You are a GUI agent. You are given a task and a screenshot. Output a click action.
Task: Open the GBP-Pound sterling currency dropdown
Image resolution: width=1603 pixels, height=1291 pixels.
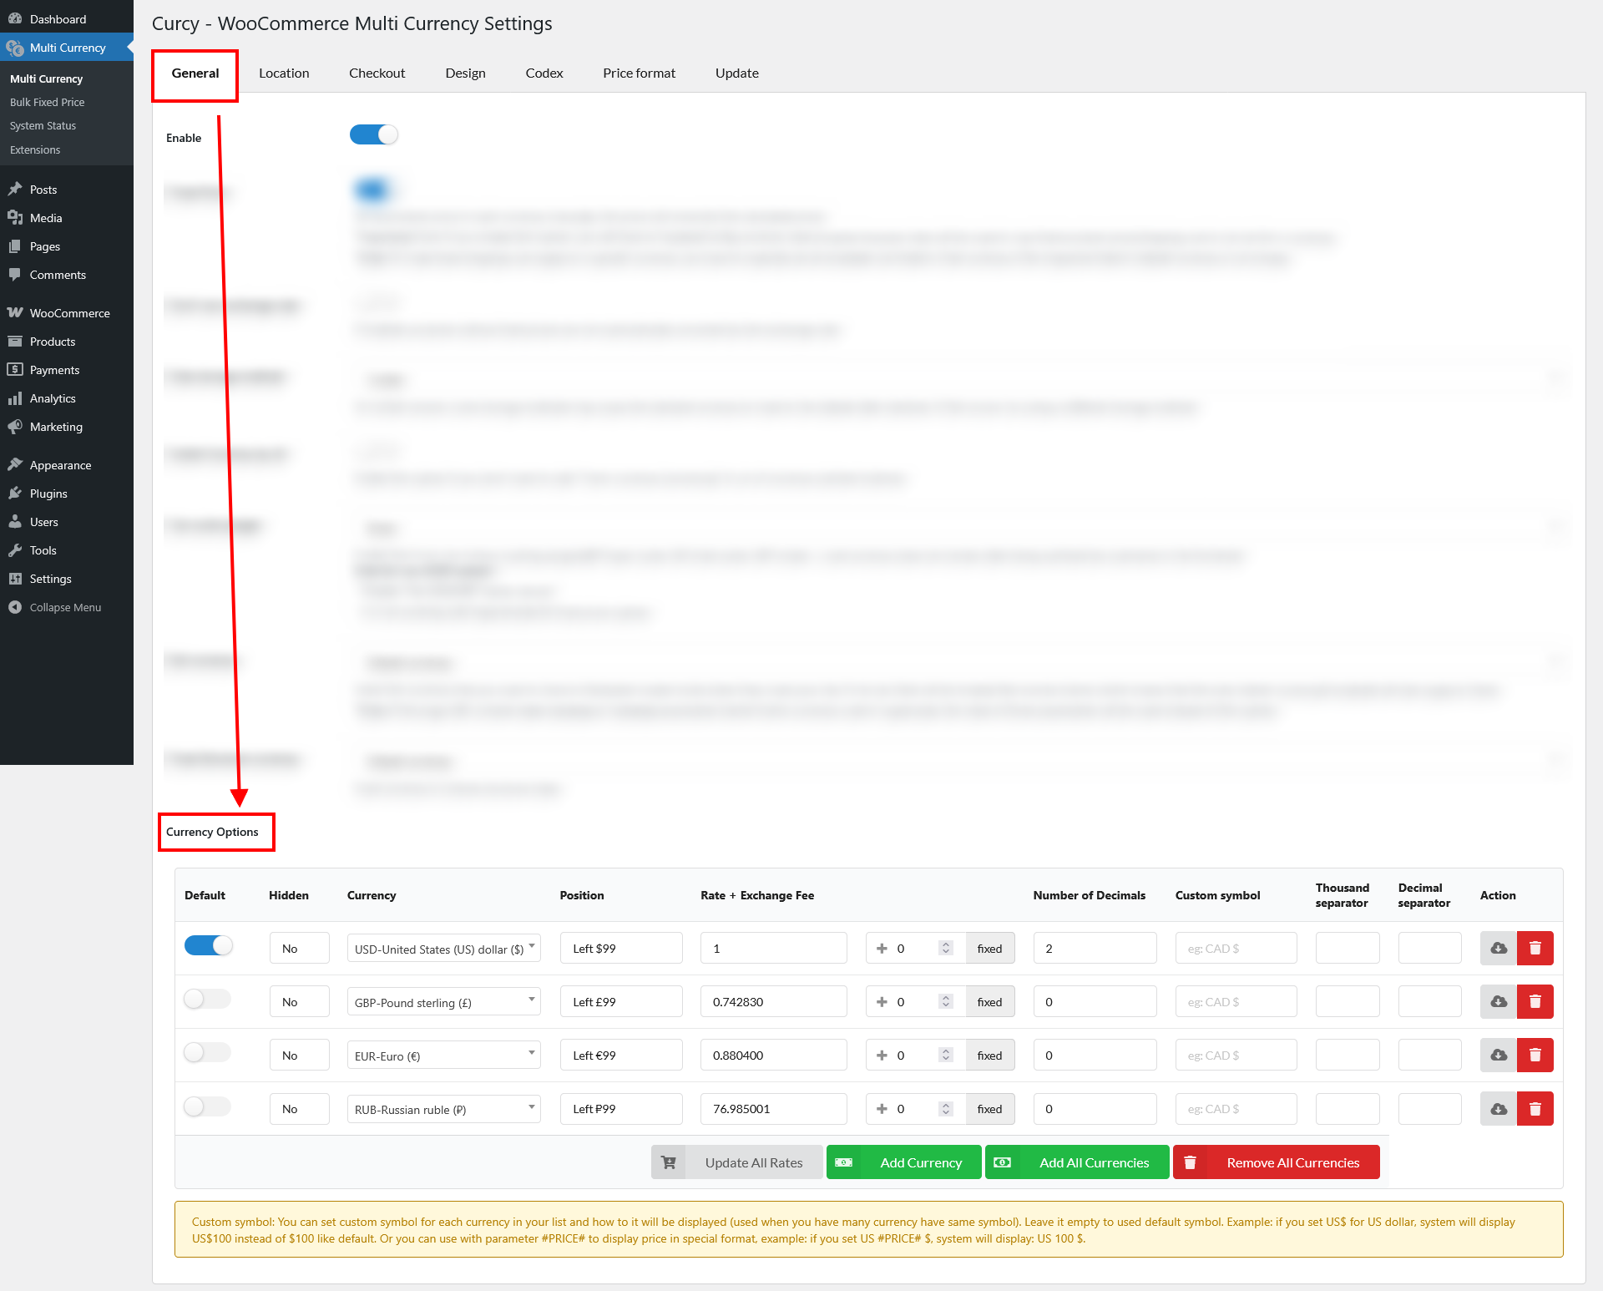pos(444,1002)
